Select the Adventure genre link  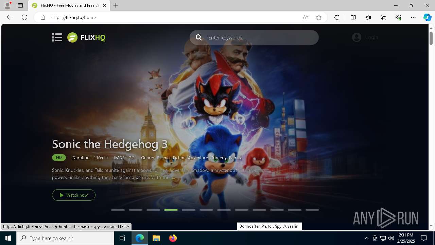tap(198, 158)
